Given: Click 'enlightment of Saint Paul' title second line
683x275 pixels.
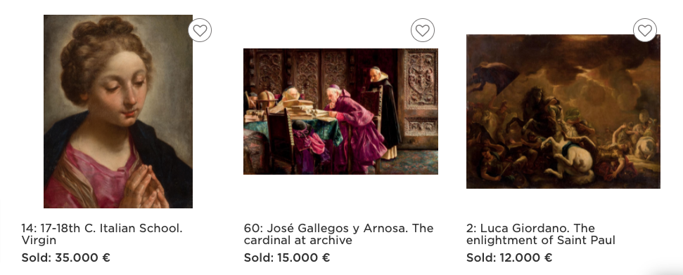Looking at the screenshot, I should pyautogui.click(x=541, y=240).
